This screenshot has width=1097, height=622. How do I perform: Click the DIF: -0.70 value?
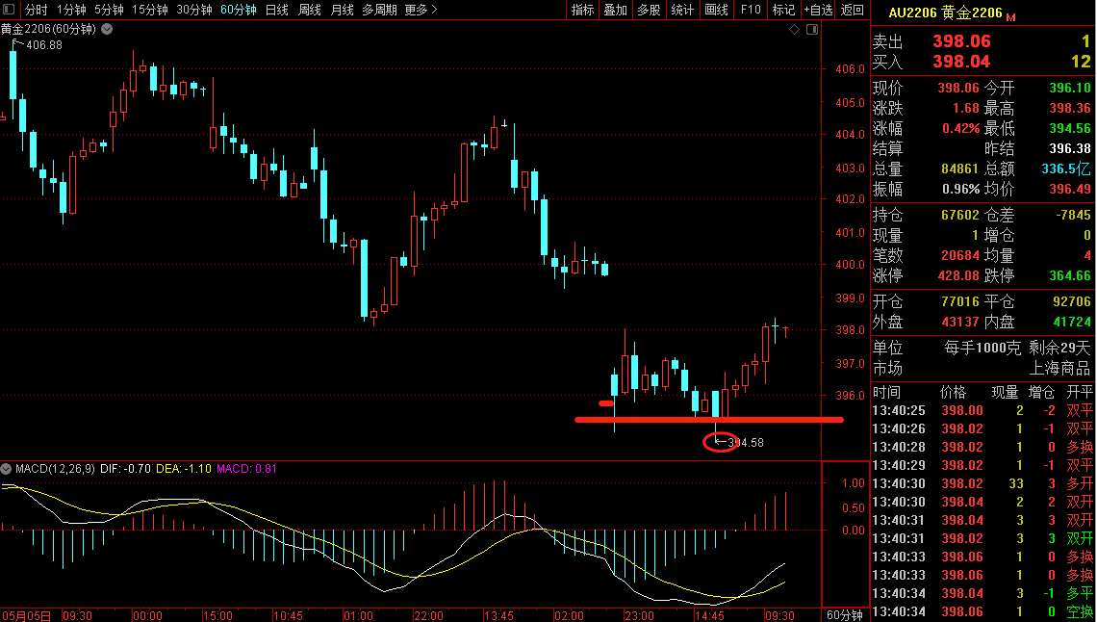click(x=125, y=469)
